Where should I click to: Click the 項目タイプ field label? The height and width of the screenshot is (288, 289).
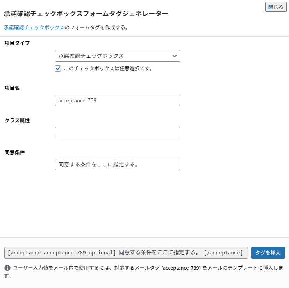point(17,43)
